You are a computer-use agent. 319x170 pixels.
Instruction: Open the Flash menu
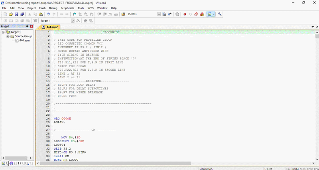[42, 8]
